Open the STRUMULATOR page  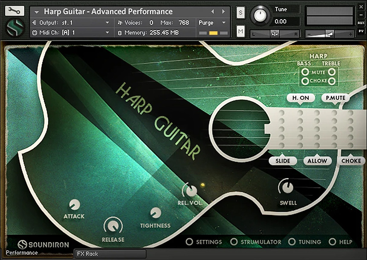pyautogui.click(x=256, y=242)
